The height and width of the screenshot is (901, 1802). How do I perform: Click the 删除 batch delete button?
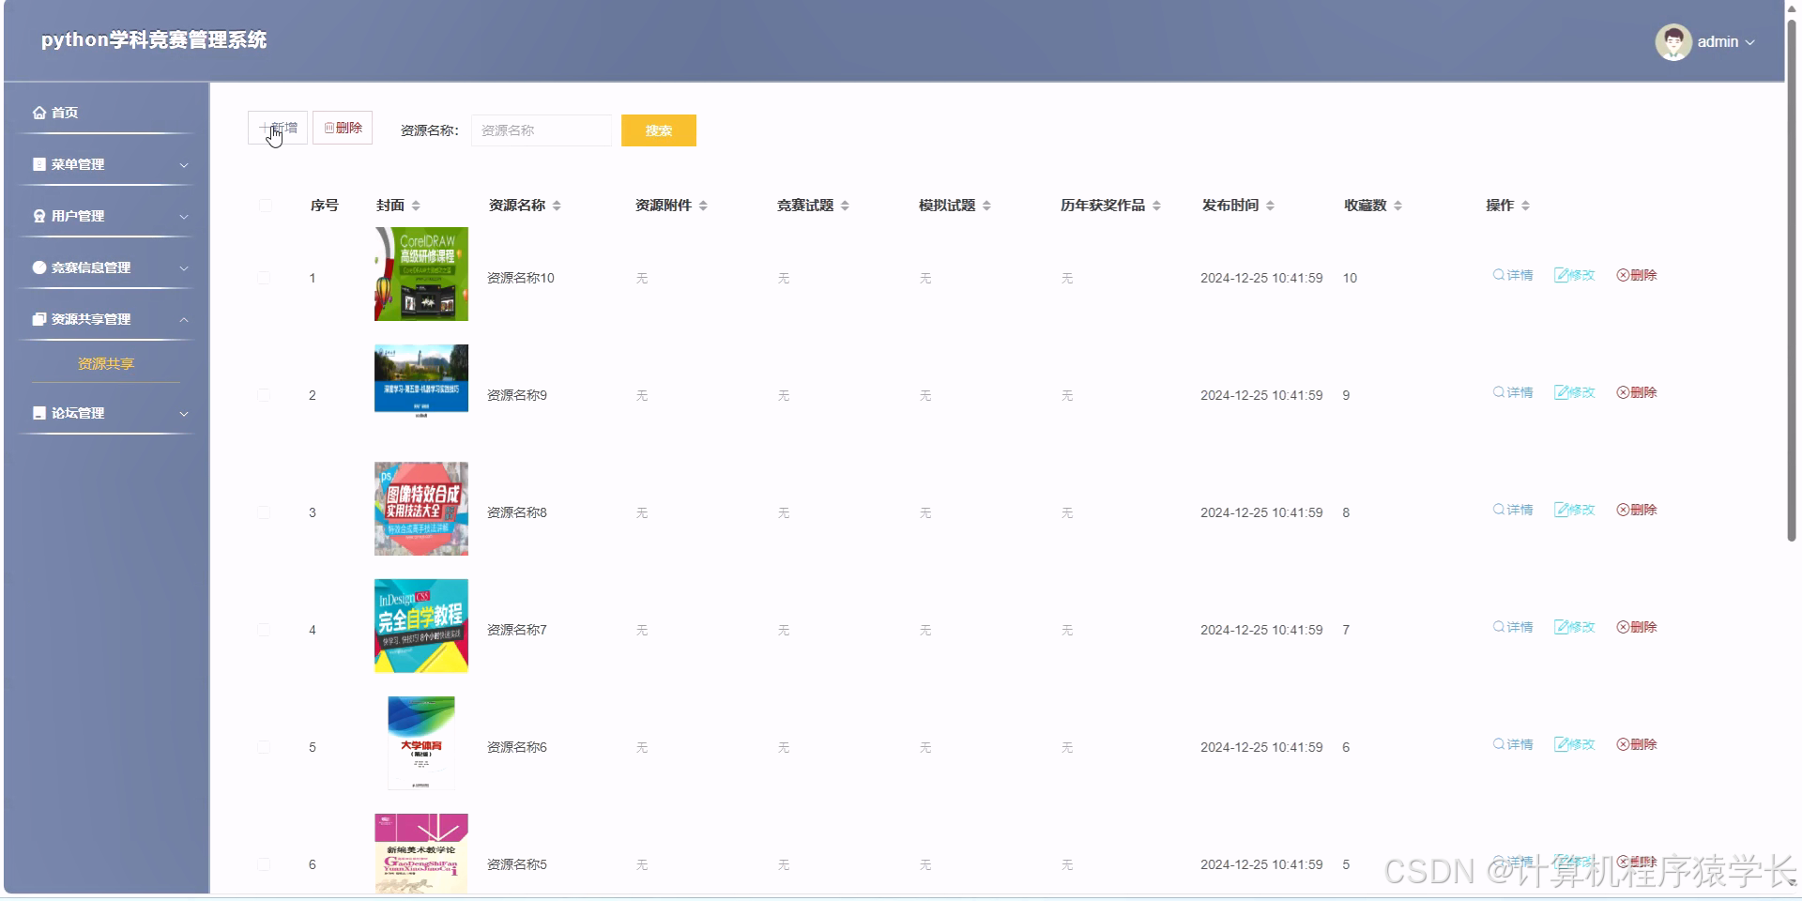[343, 128]
